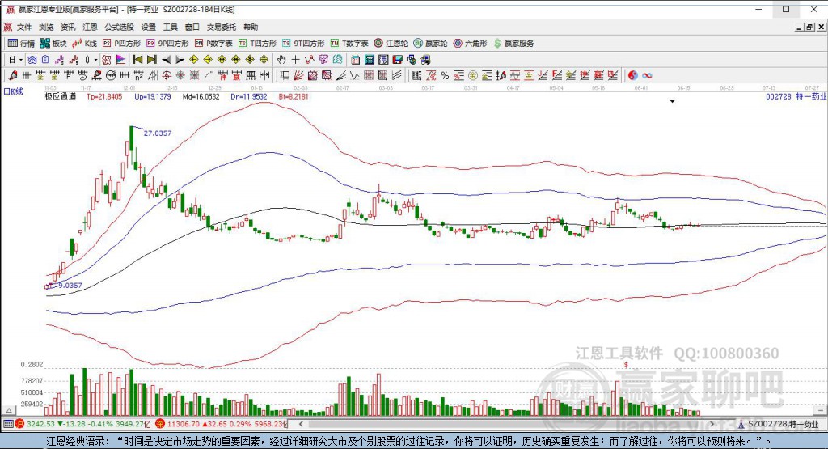Step chart right with black arrow
This screenshot has width=828, height=449.
click(x=180, y=60)
